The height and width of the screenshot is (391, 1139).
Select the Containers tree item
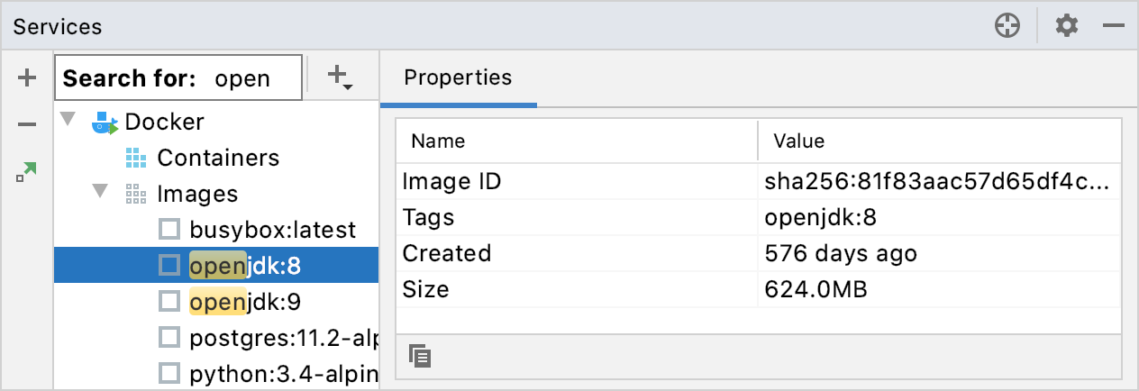217,158
